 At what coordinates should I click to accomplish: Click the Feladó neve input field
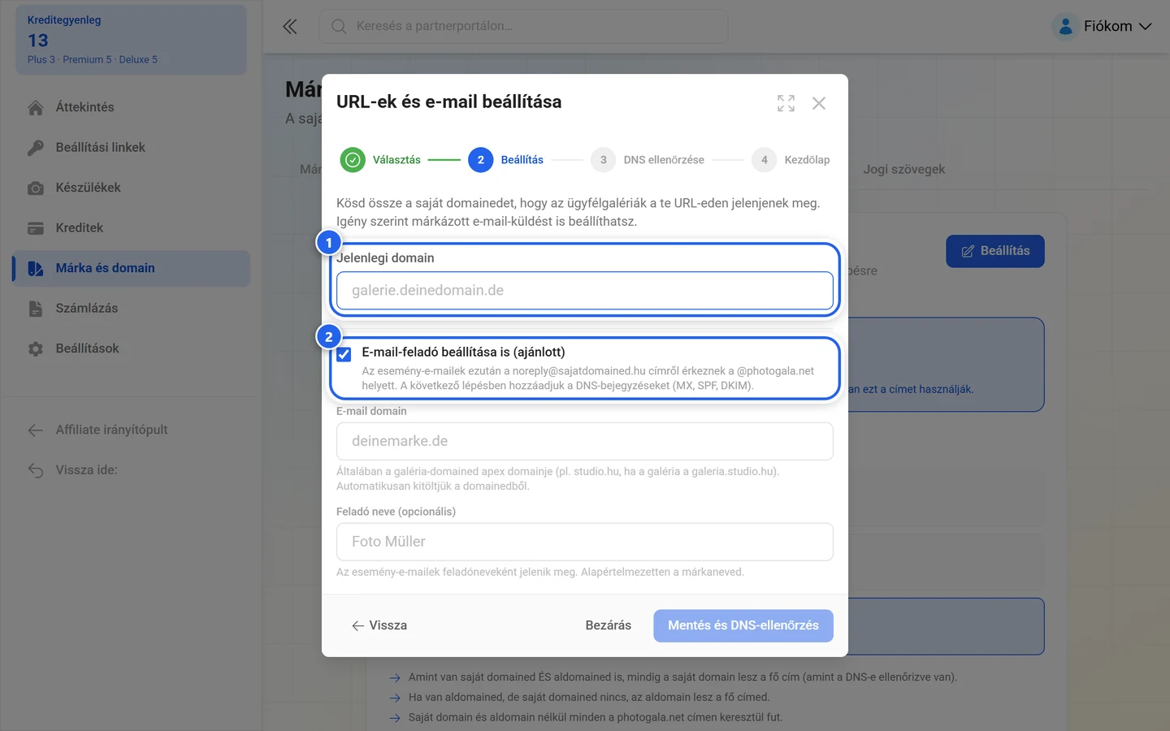point(585,542)
